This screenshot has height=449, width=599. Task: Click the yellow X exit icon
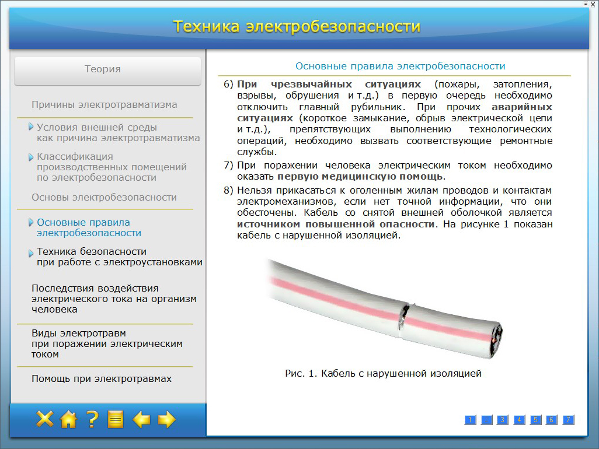(45, 419)
